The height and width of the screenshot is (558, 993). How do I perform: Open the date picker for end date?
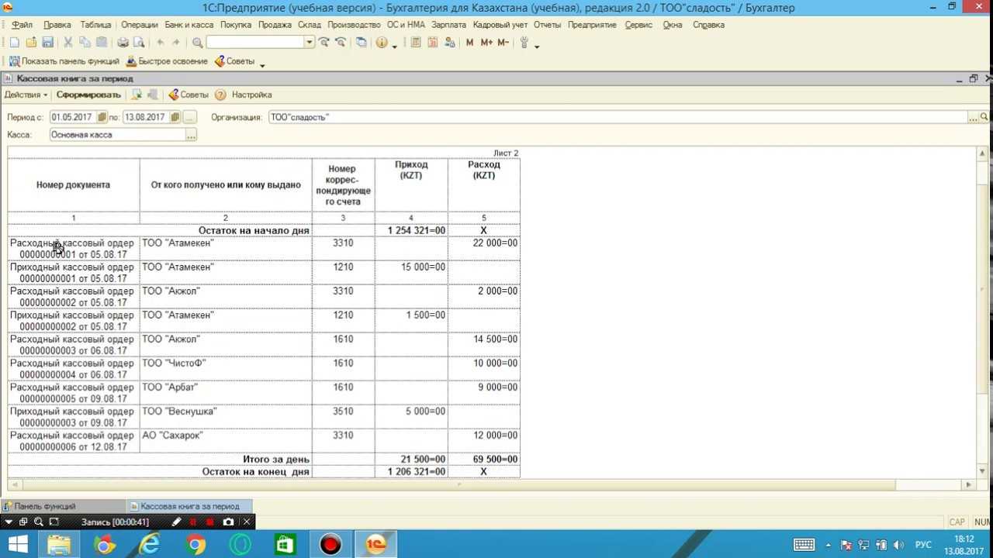(175, 117)
